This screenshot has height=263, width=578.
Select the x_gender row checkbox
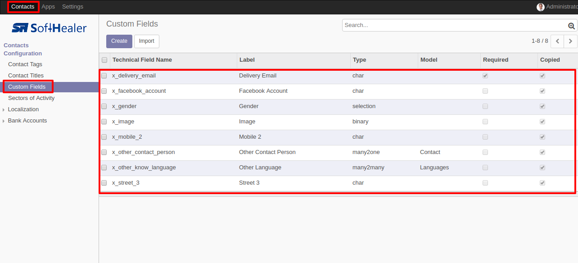coord(104,106)
